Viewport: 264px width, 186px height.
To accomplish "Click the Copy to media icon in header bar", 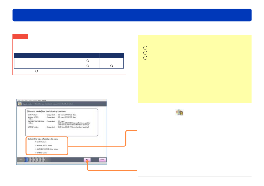I will [x=20, y=104].
